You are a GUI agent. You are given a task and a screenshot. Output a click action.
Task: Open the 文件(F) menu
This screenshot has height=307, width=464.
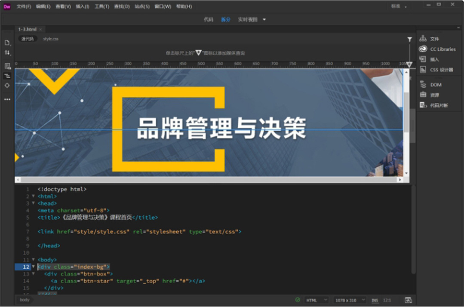coord(24,6)
